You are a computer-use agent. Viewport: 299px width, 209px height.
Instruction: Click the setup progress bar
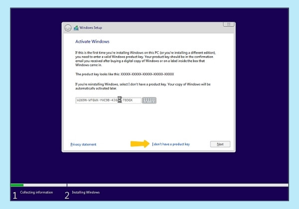pos(149,185)
